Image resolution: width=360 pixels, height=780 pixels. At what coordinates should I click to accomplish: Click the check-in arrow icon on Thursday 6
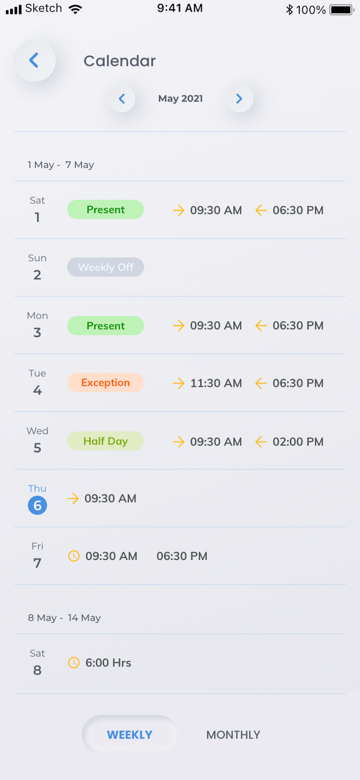[x=73, y=498]
